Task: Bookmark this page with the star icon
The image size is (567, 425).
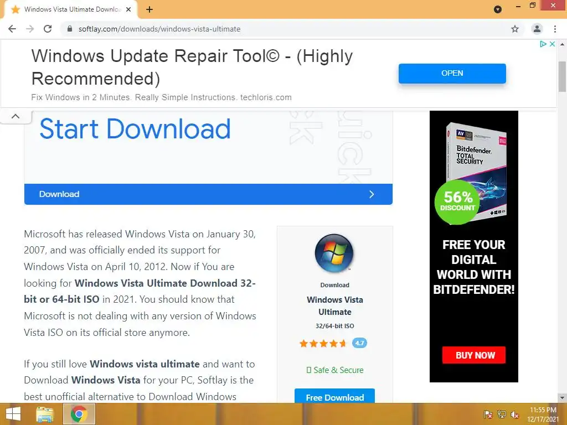Action: point(515,29)
